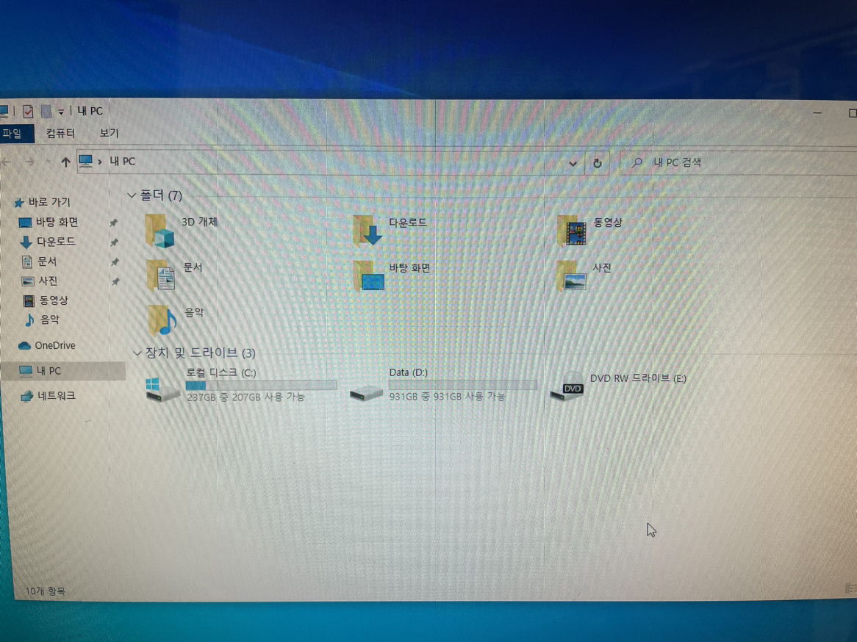This screenshot has width=857, height=642.
Task: Click the 931GB 중 931GB 사용 가능 text
Action: tap(447, 396)
